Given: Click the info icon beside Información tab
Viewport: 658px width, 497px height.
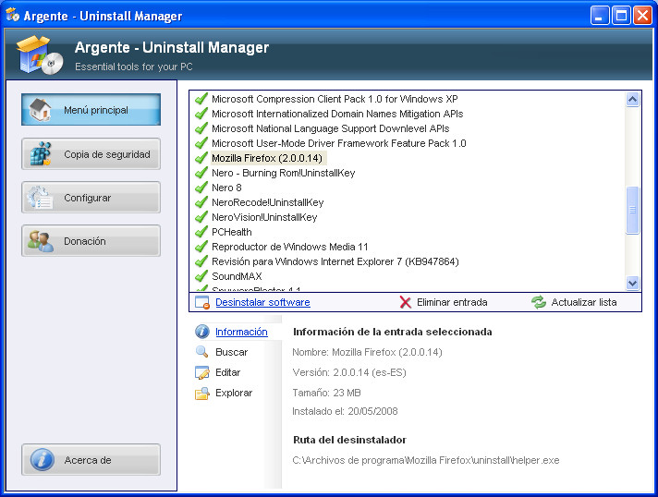Looking at the screenshot, I should point(202,332).
